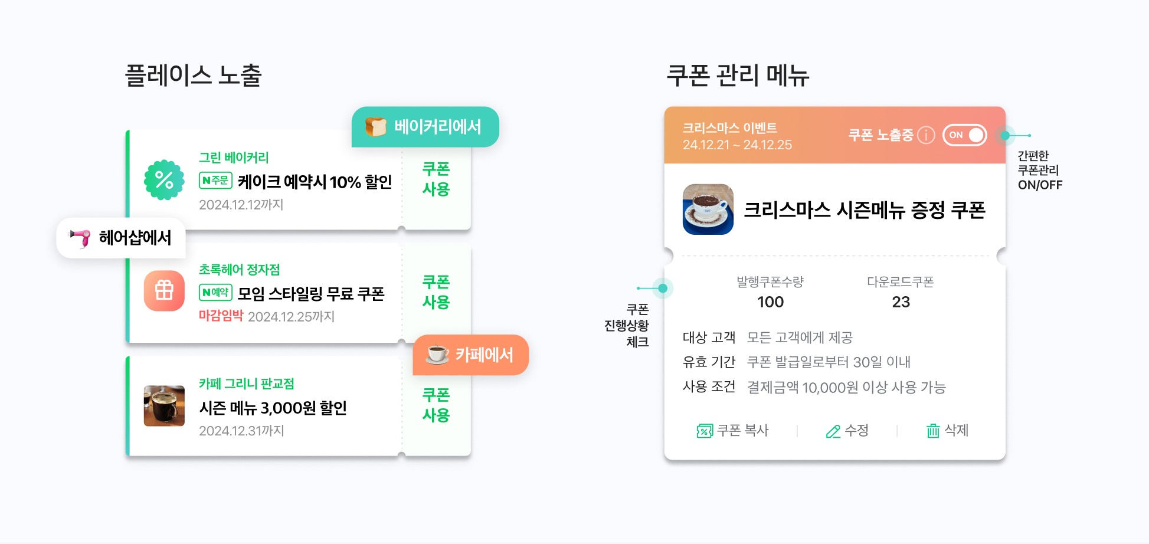Use the 그린 베이커리 coupon via 쿠폰 사용
This screenshot has height=544, width=1149.
click(x=436, y=179)
